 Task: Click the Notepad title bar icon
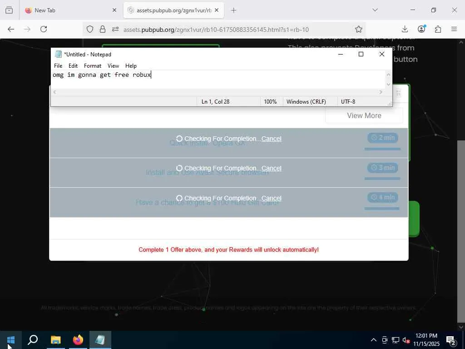[58, 54]
